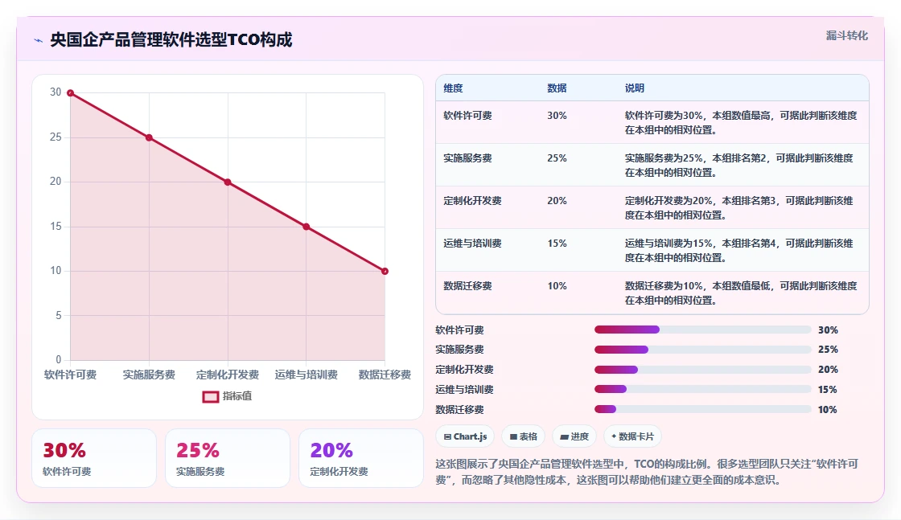Open the 25% 实施服务费 stat card
The width and height of the screenshot is (901, 520).
tap(228, 458)
